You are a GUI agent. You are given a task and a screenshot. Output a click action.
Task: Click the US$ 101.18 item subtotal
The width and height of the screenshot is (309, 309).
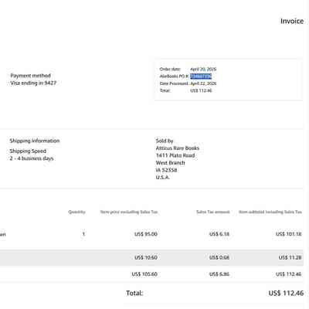pyautogui.click(x=288, y=234)
